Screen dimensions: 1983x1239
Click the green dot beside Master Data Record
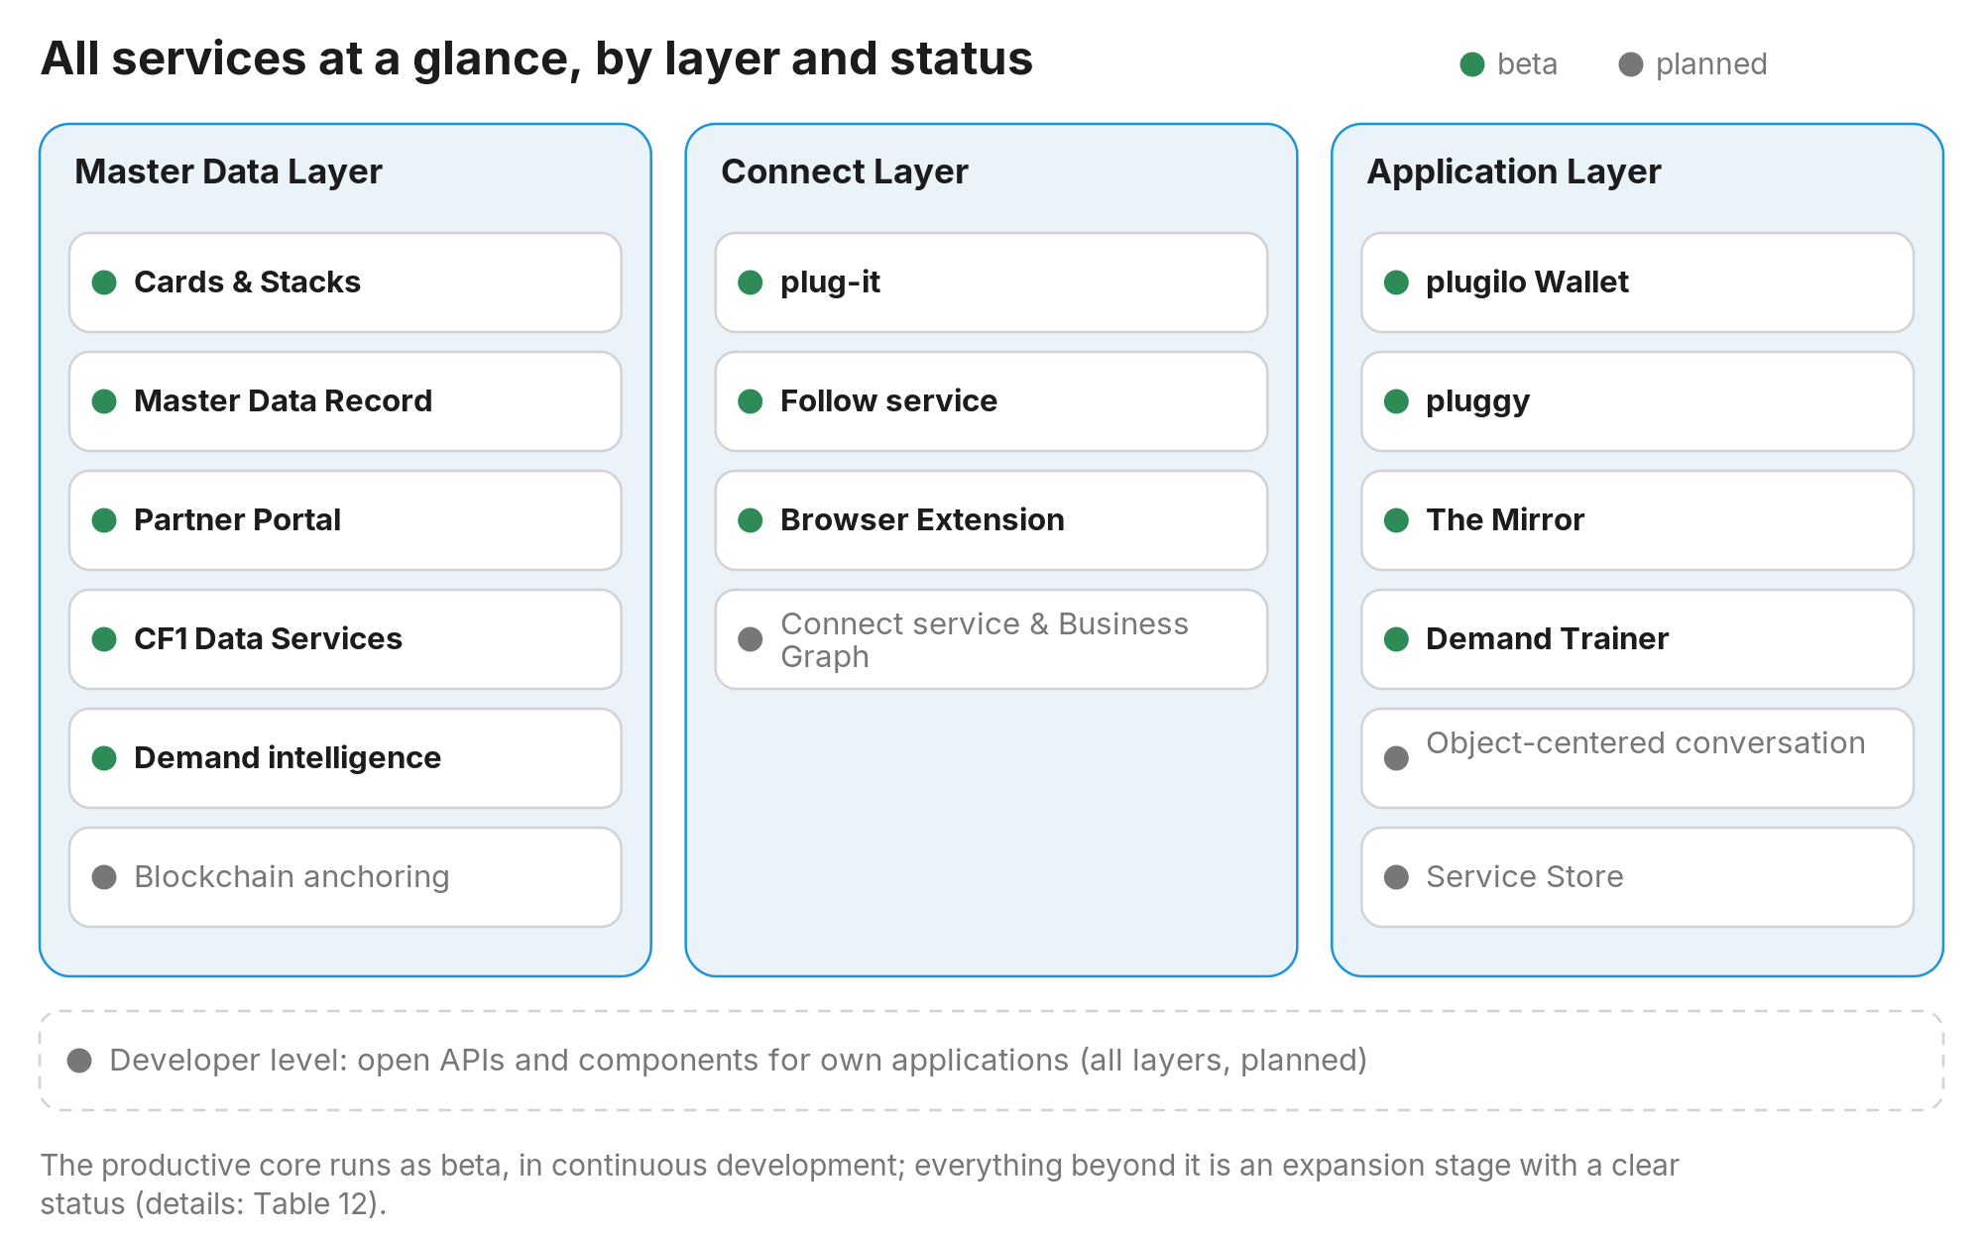click(x=104, y=401)
